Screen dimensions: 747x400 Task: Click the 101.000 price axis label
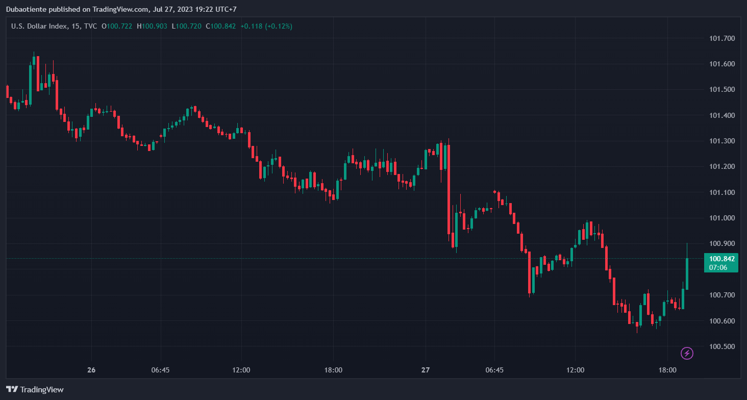coord(722,218)
